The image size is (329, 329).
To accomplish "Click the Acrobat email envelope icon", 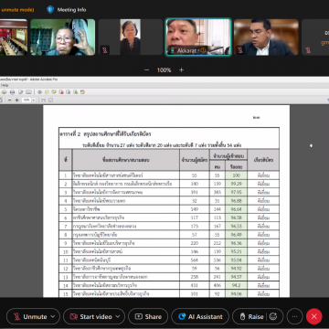I will tap(28, 92).
